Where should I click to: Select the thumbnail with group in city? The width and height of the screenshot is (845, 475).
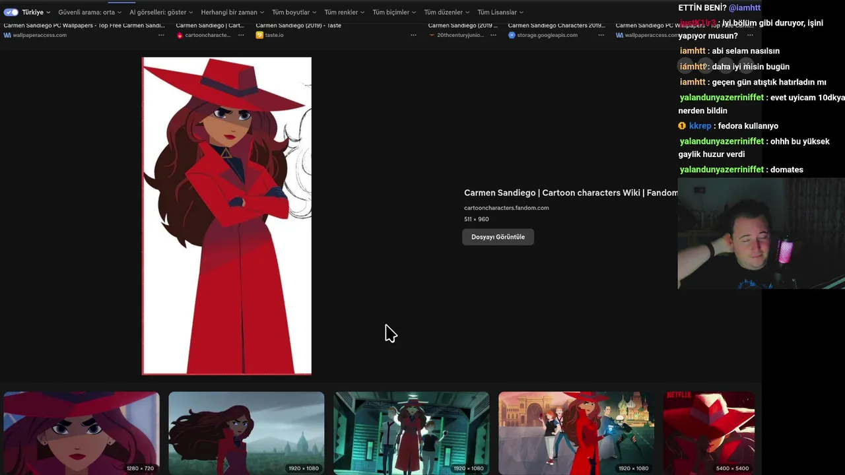point(576,433)
